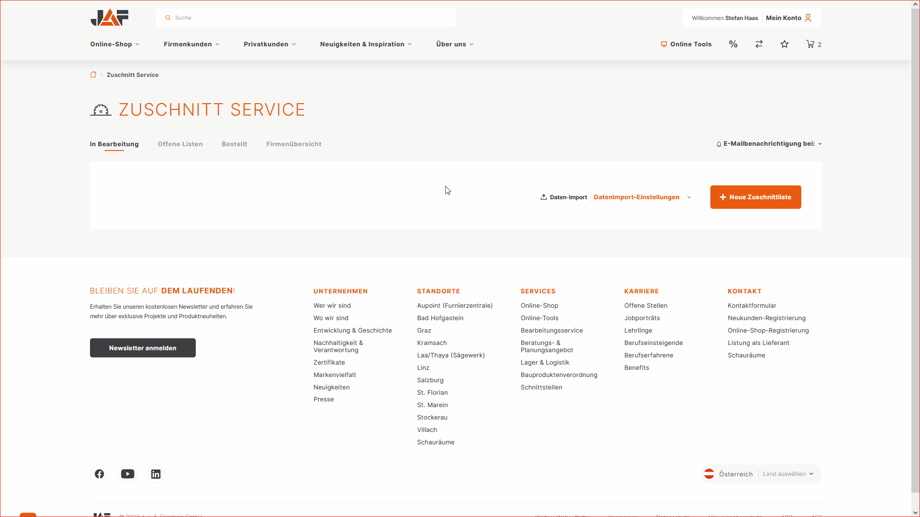Click the Newsletter anmelden button
The image size is (920, 517).
(x=143, y=348)
